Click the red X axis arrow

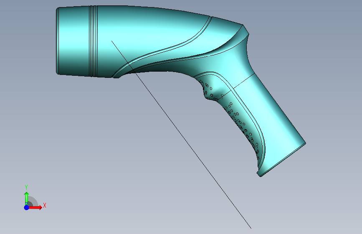pyautogui.click(x=35, y=207)
